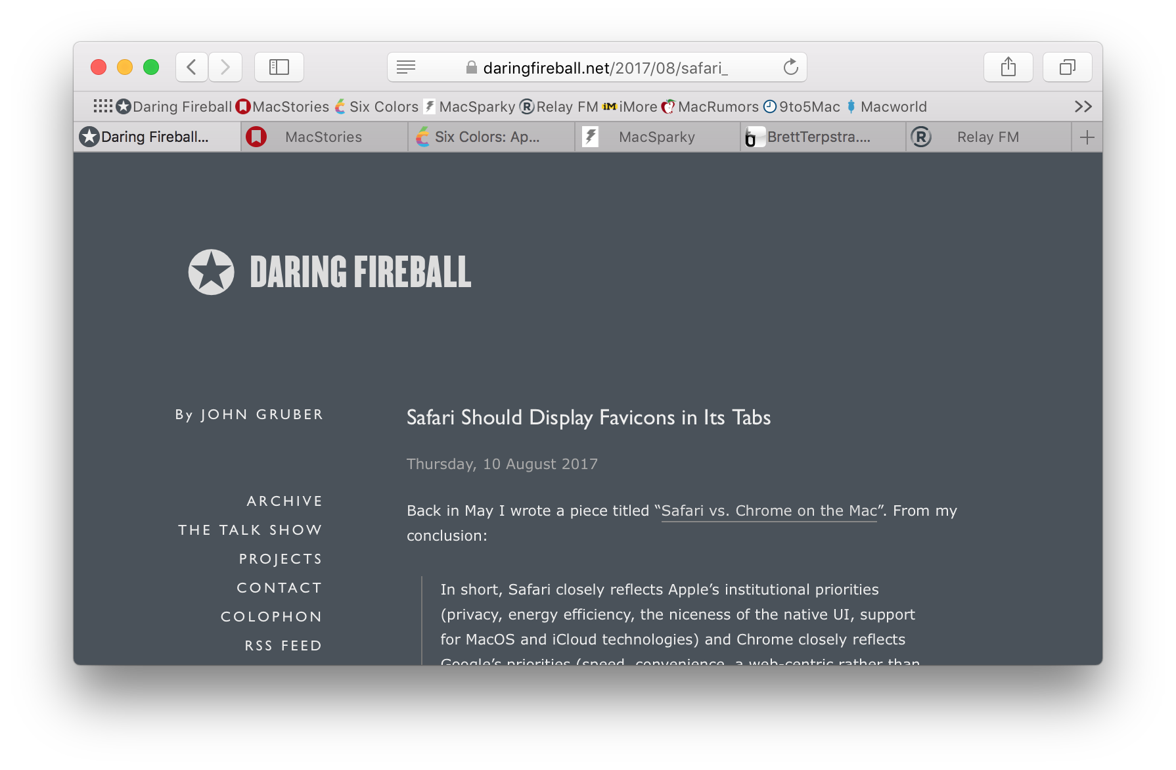Open MacRumors bookmark in favorites bar
Image resolution: width=1176 pixels, height=770 pixels.
710,106
